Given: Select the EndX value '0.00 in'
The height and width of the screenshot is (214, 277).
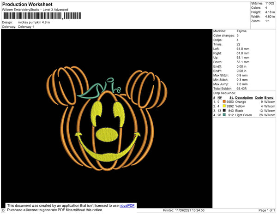Looking at the screenshot, I should click(x=241, y=66).
